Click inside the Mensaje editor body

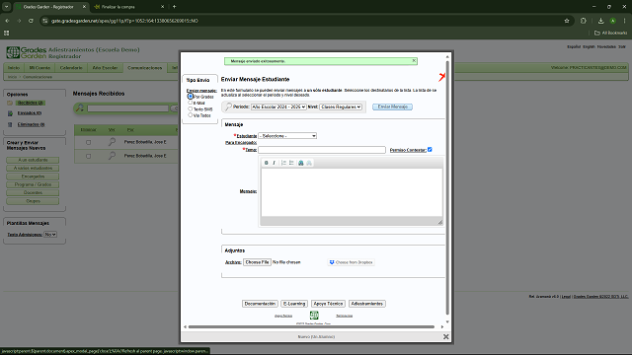coord(352,192)
